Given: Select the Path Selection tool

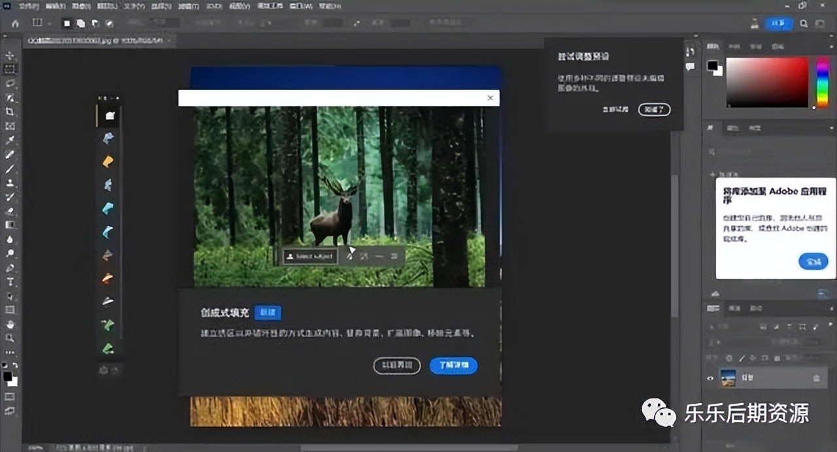Looking at the screenshot, I should [x=10, y=296].
